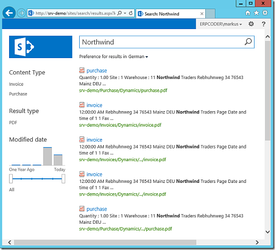Open srv-demo/Purchase/Dynamics/.../purchase.pdf URL
The width and height of the screenshot is (275, 250).
[x=126, y=229]
